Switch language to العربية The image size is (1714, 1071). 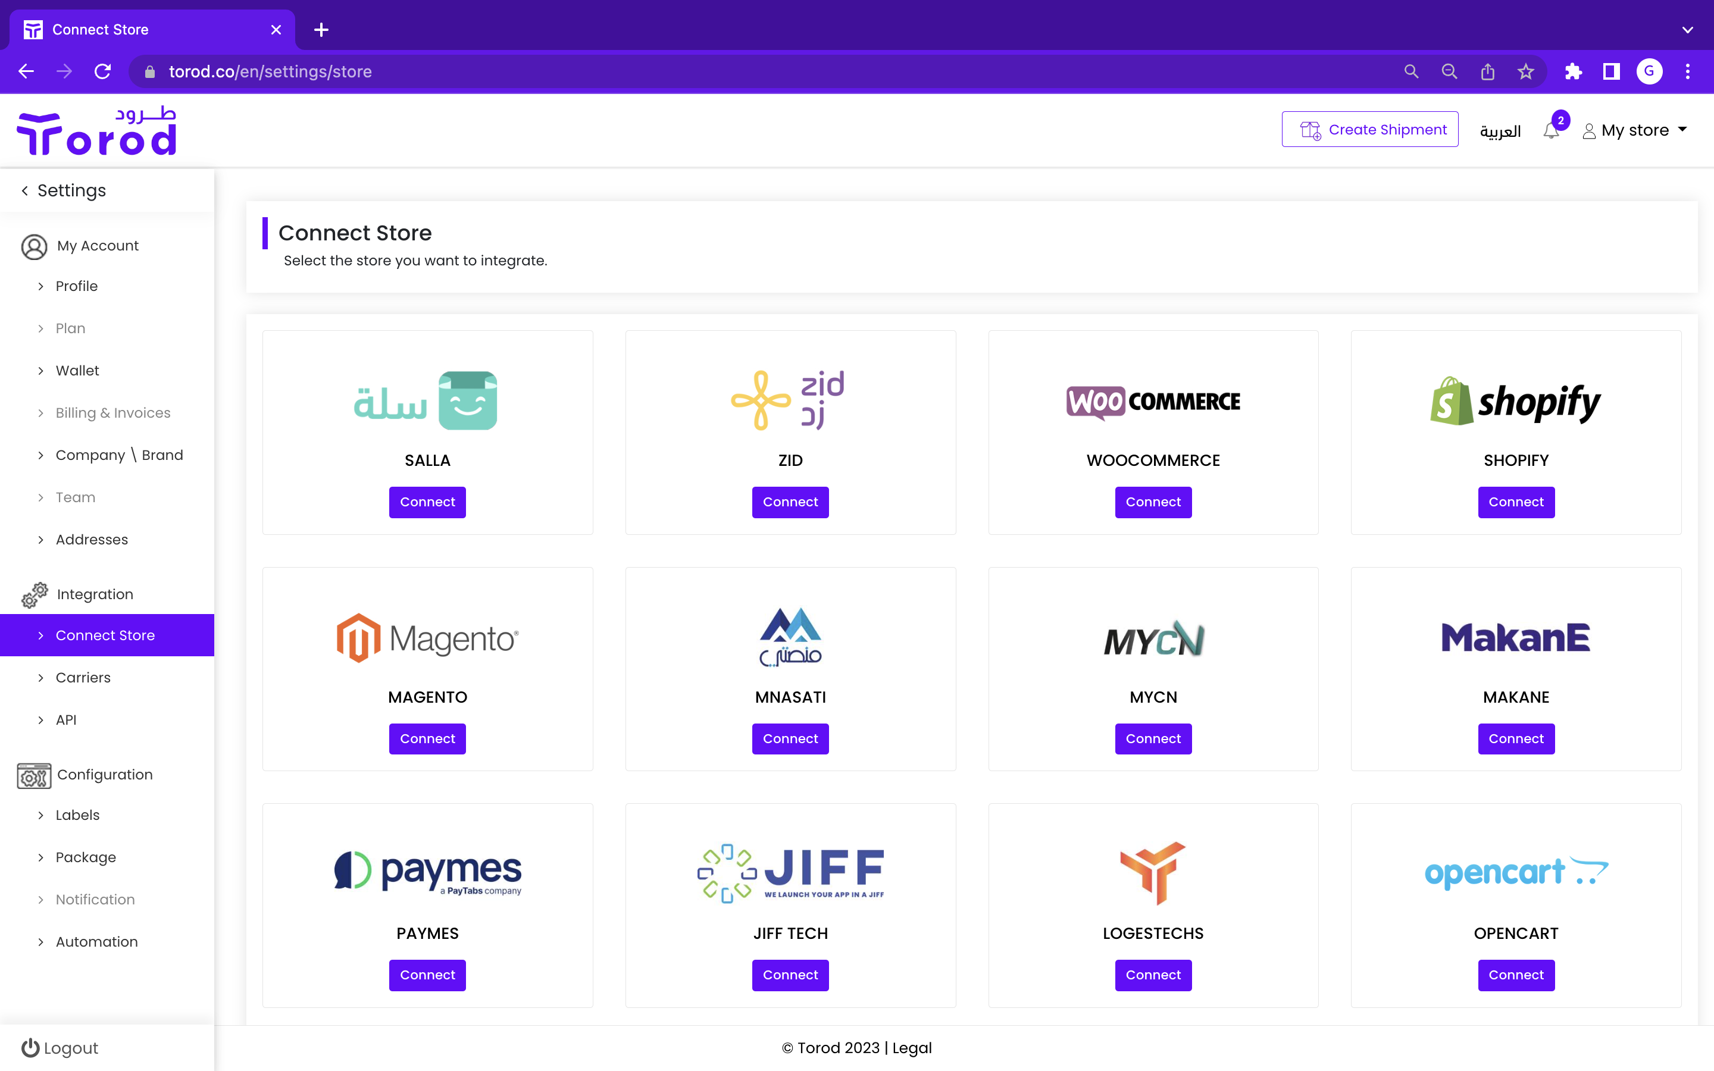tap(1500, 131)
